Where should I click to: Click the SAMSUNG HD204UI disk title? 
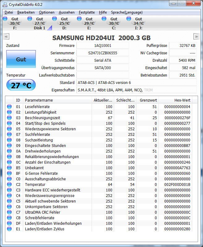point(101,38)
